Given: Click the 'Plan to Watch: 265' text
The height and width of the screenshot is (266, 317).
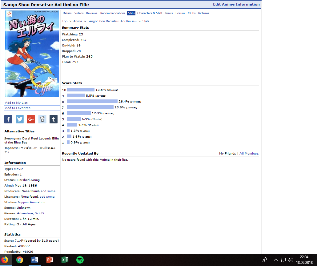Looking at the screenshot, I should tap(77, 57).
